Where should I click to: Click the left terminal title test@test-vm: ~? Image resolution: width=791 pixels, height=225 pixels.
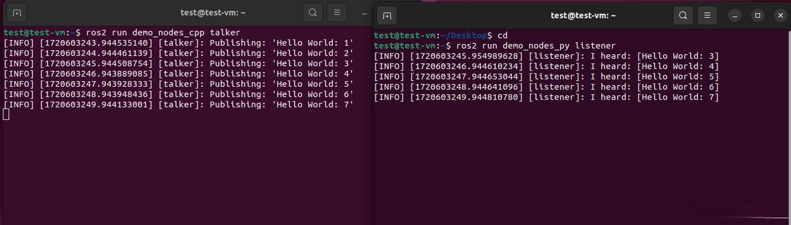pos(213,12)
